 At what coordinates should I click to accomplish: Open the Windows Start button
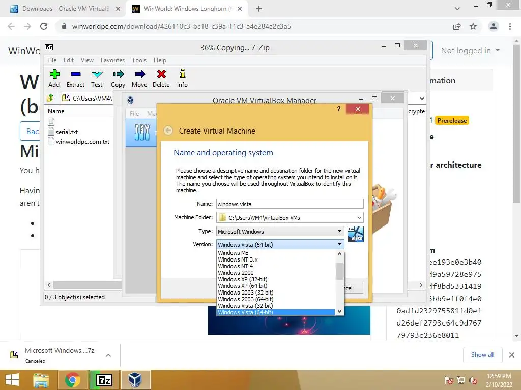pyautogui.click(x=12, y=380)
